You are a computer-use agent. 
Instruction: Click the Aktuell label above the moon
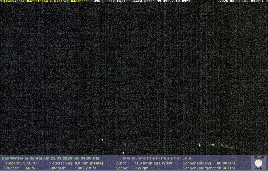pos(259,157)
